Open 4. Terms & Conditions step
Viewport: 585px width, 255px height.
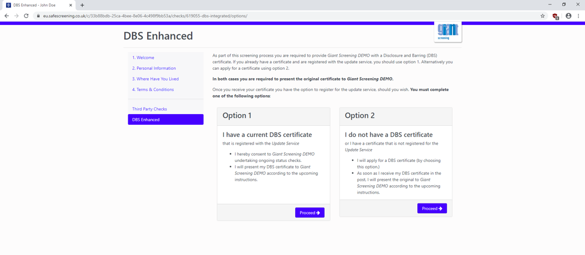(x=153, y=89)
